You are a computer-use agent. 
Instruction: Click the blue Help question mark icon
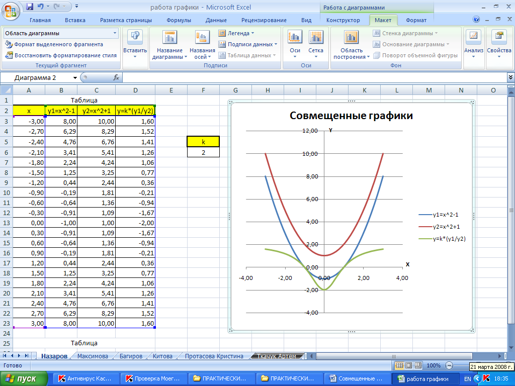(x=476, y=19)
